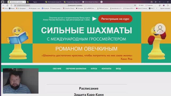171x96 pixels.
Task: Open the ОБУЧЕНИЕ ШАХМАТАМ menu item
Action: pyautogui.click(x=76, y=69)
